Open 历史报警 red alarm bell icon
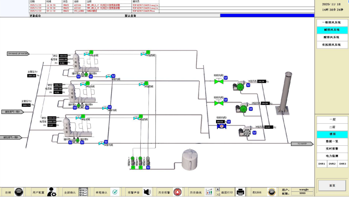Screen dimensions: 349x197 [x=178, y=192]
